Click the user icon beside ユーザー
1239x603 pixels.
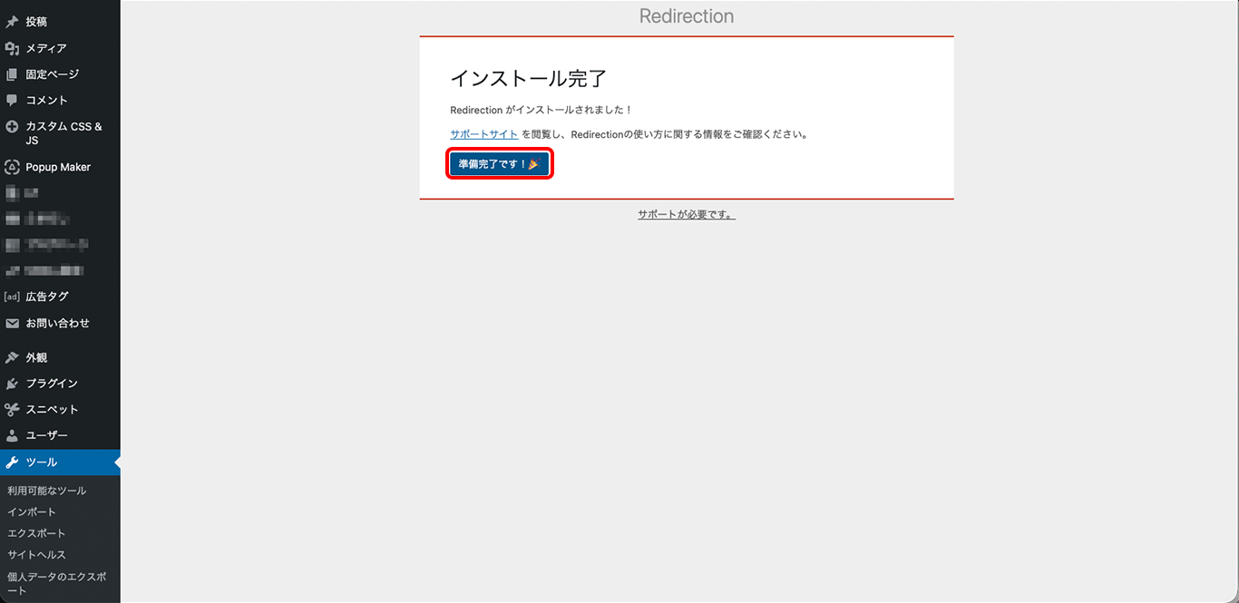(12, 436)
